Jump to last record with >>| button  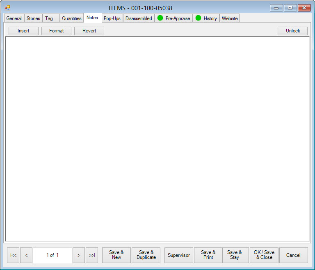(x=92, y=255)
